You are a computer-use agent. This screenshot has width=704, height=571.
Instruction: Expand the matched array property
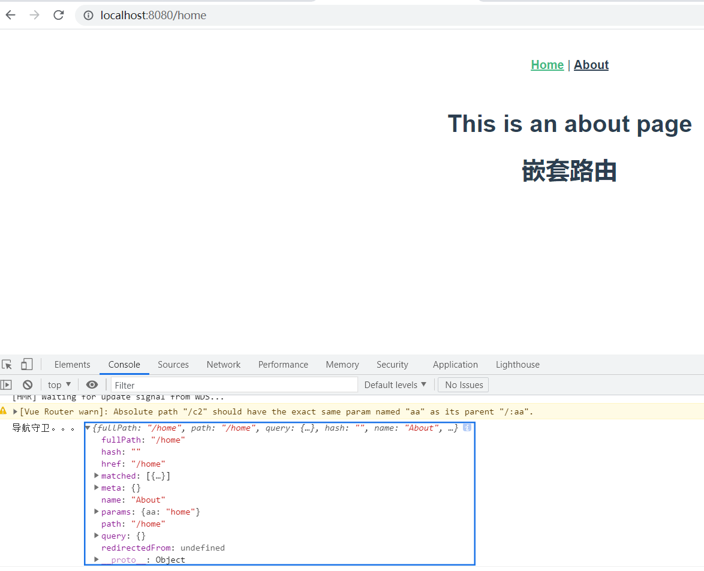tap(96, 475)
